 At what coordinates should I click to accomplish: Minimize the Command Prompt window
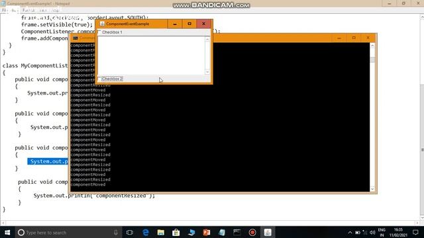[x=339, y=38]
